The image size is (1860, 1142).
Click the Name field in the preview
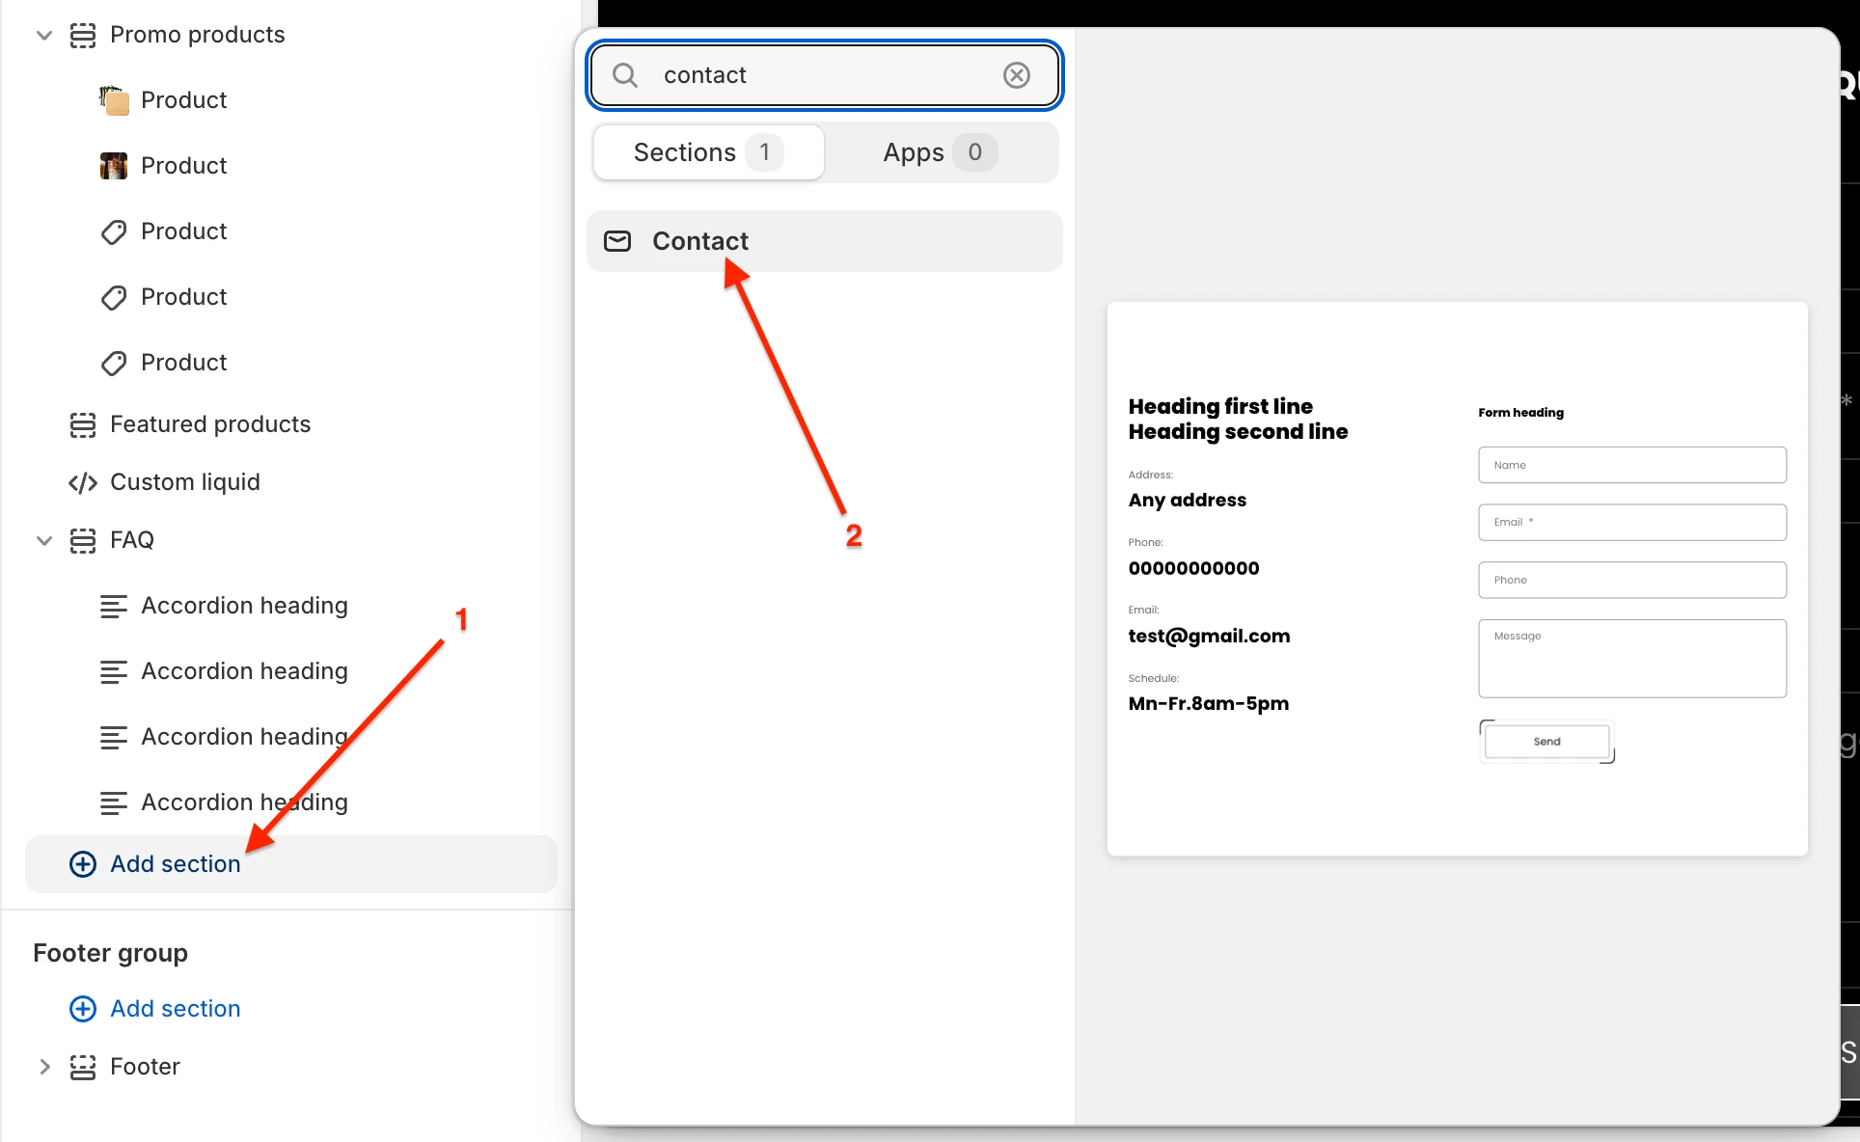click(1632, 465)
